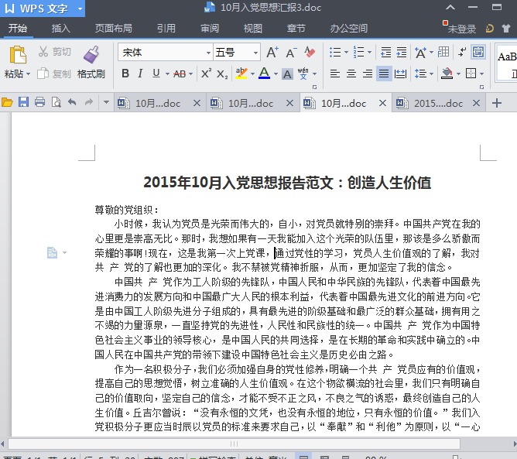
Task: Open the 审阅 ribbon tab
Action: (210, 29)
